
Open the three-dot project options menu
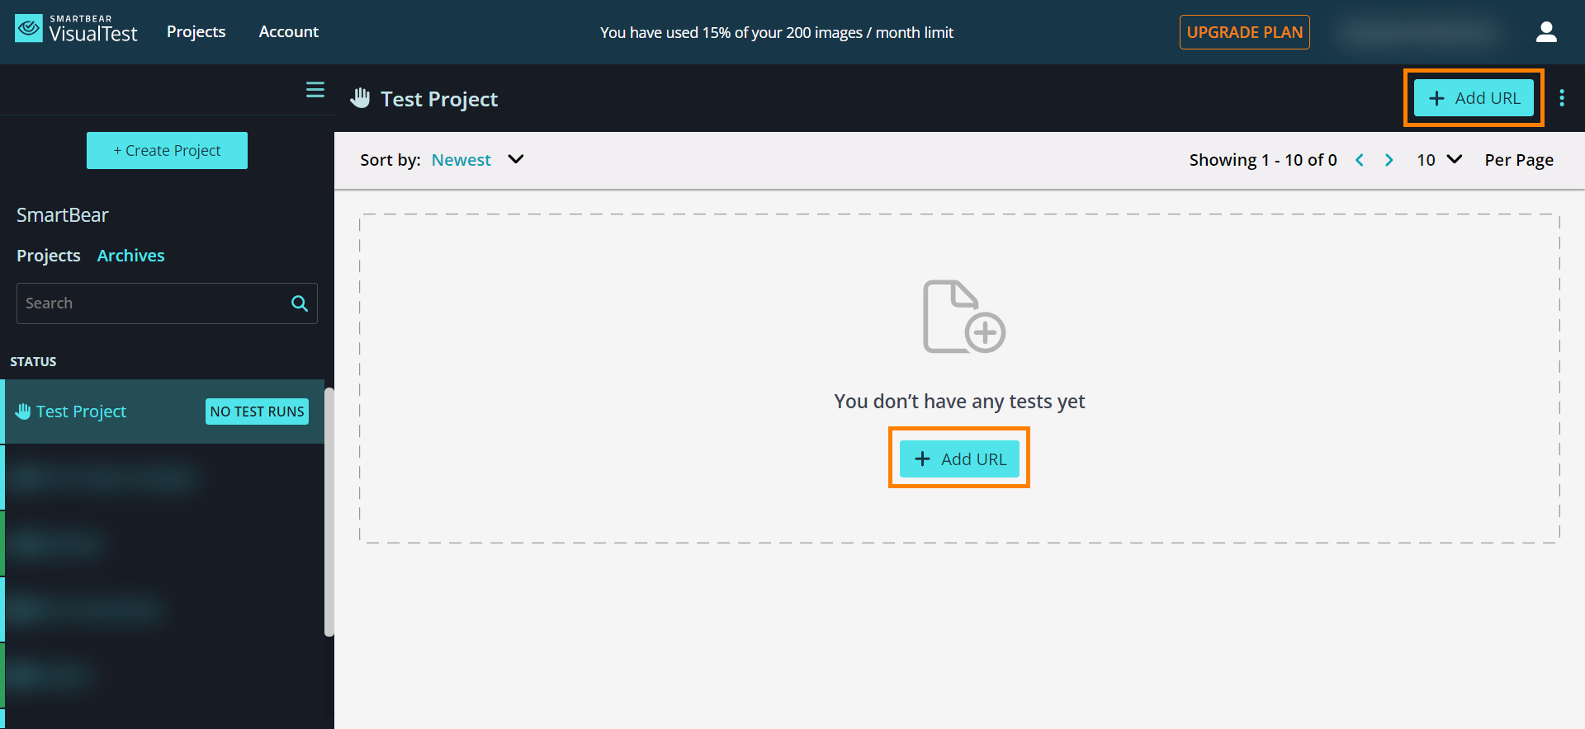coord(1561,98)
